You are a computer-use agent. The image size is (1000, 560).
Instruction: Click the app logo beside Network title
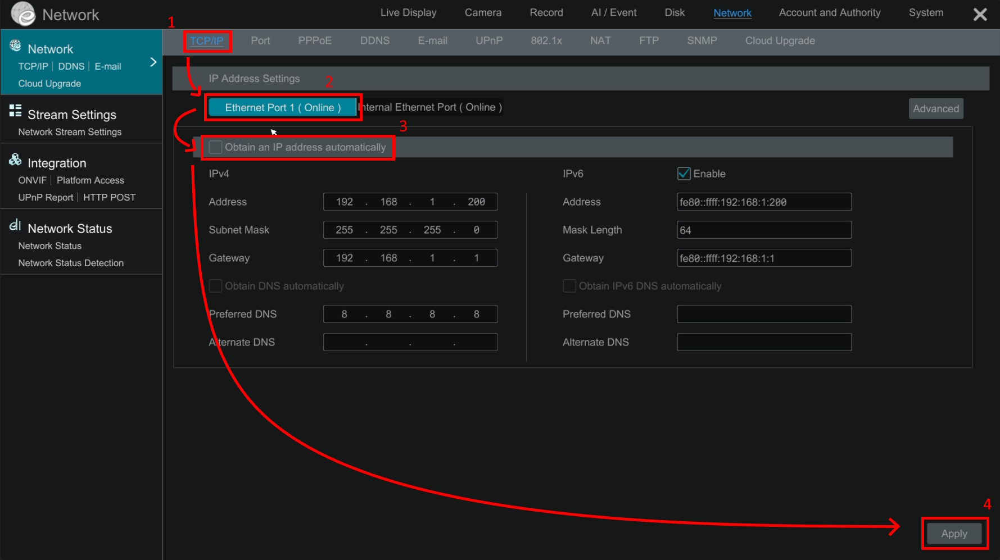(x=23, y=14)
